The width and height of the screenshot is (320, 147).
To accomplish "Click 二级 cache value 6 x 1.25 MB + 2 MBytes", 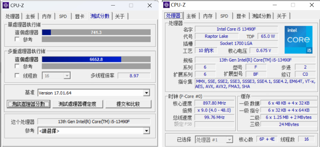I will point(288,117).
